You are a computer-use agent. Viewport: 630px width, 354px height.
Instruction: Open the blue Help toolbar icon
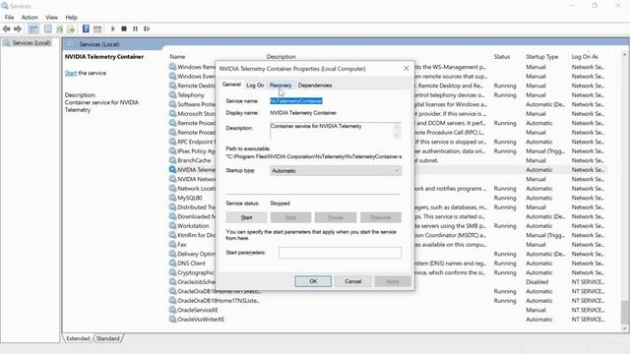coord(86,29)
